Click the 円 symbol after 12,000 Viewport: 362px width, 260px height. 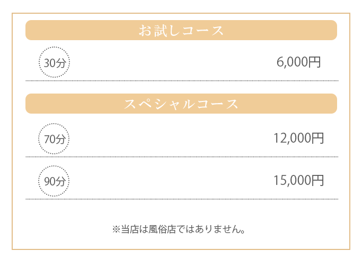coord(317,138)
